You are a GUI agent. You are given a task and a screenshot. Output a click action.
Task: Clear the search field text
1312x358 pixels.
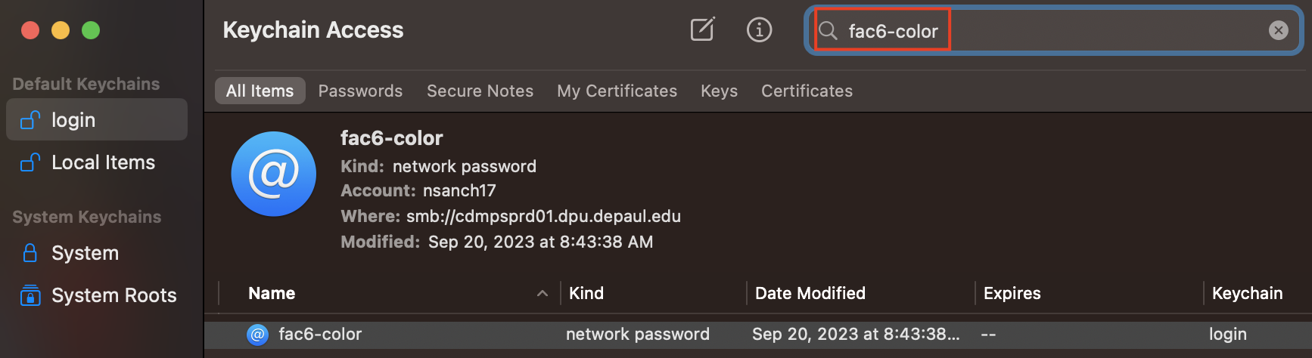(1278, 30)
